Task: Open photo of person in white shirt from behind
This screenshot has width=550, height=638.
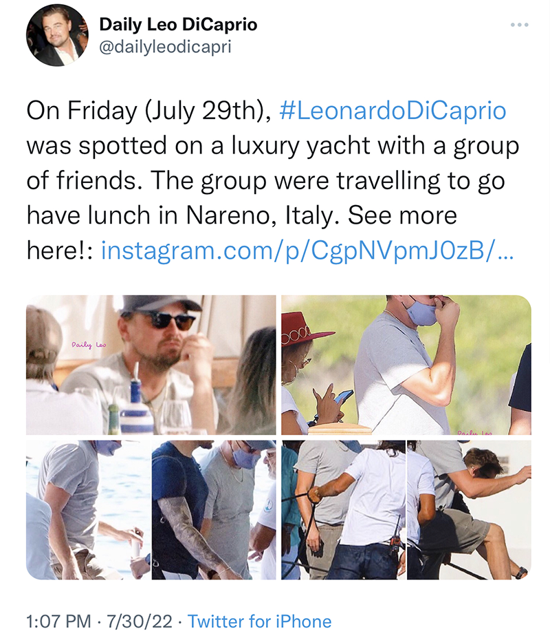Action: click(344, 509)
